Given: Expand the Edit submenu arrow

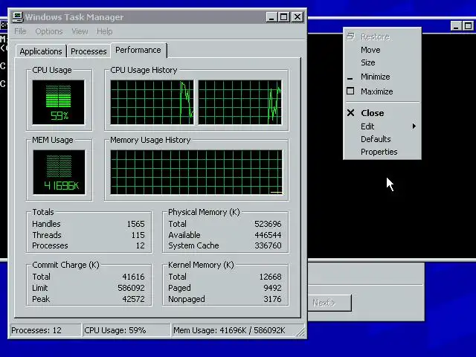Looking at the screenshot, I should [x=414, y=126].
